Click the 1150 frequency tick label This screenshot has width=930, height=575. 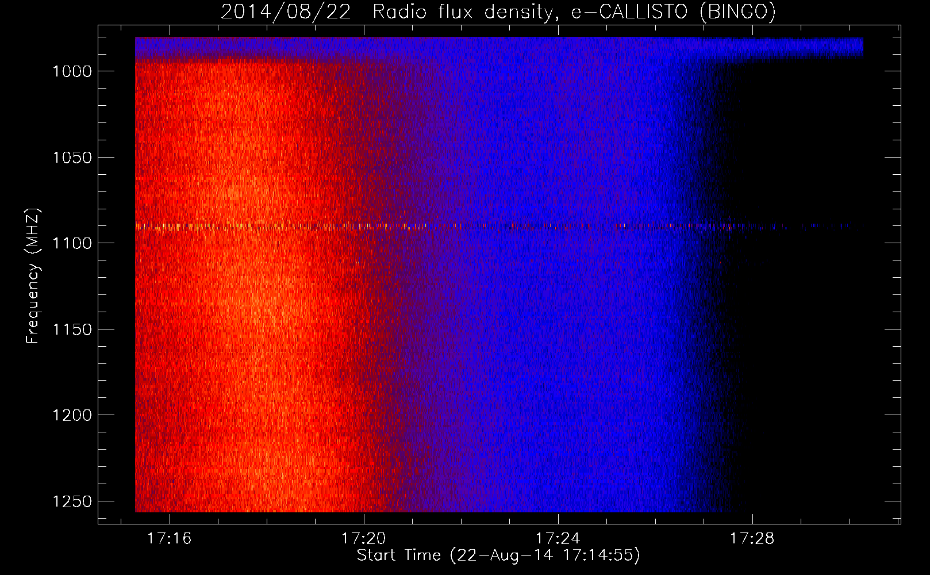(x=72, y=329)
